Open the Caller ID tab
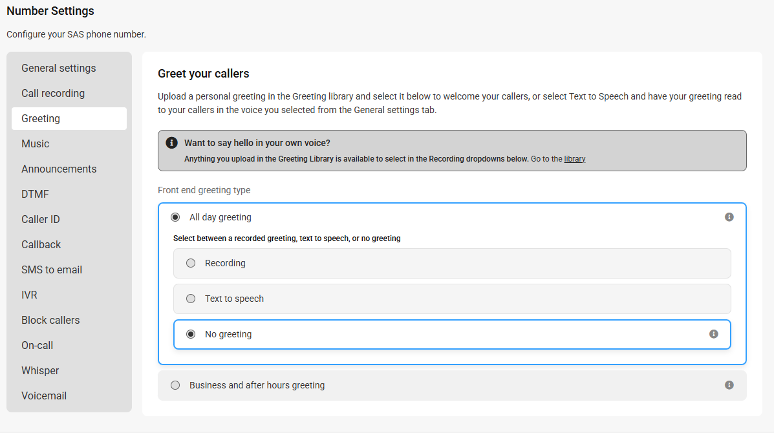Viewport: 774px width, 433px height. tap(69, 219)
